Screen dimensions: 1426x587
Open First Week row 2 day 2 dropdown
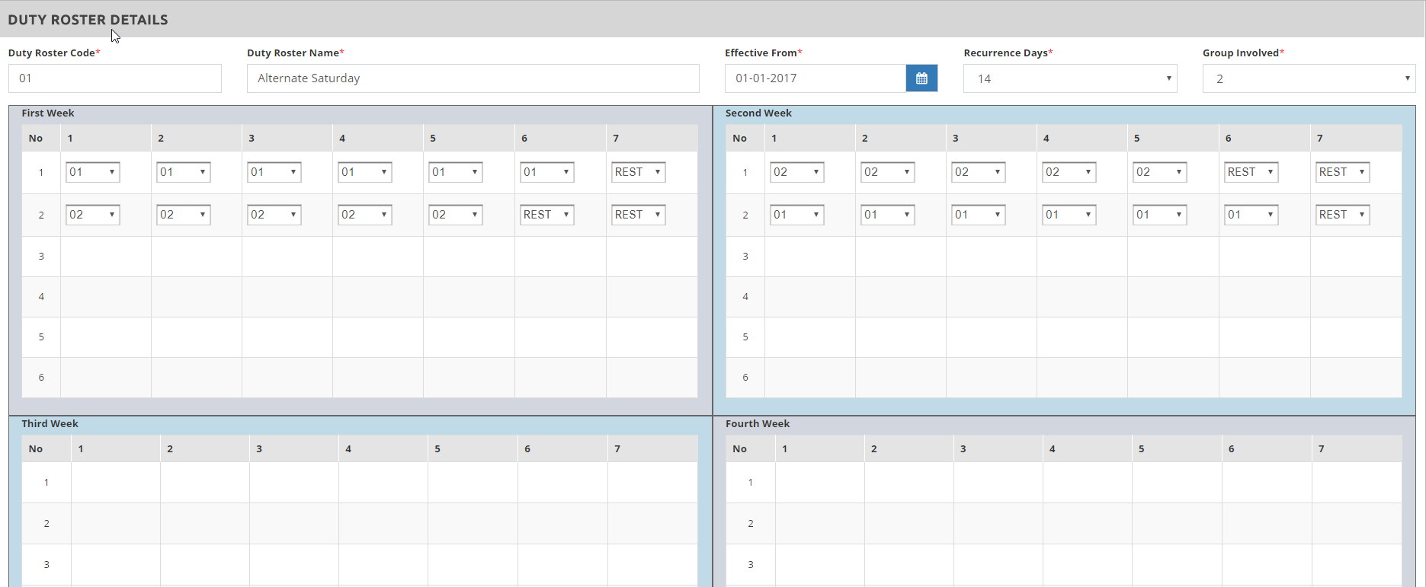coord(184,215)
